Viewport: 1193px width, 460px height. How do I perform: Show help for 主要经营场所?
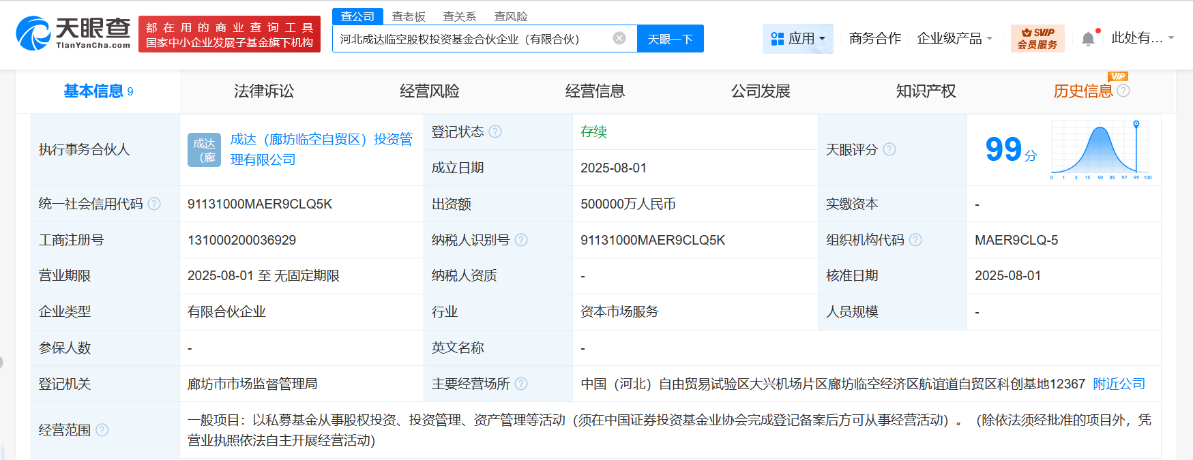tap(521, 384)
